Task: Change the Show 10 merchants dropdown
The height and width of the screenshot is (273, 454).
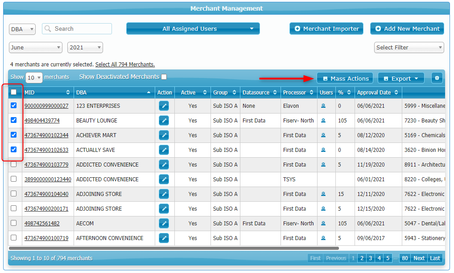Action: tap(34, 77)
